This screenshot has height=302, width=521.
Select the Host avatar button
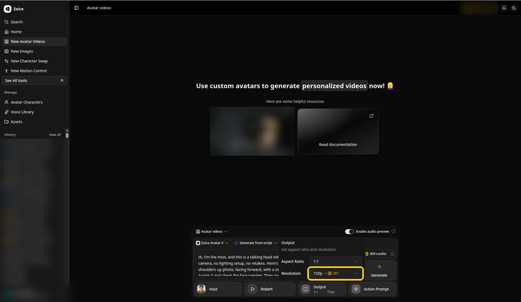click(x=218, y=289)
